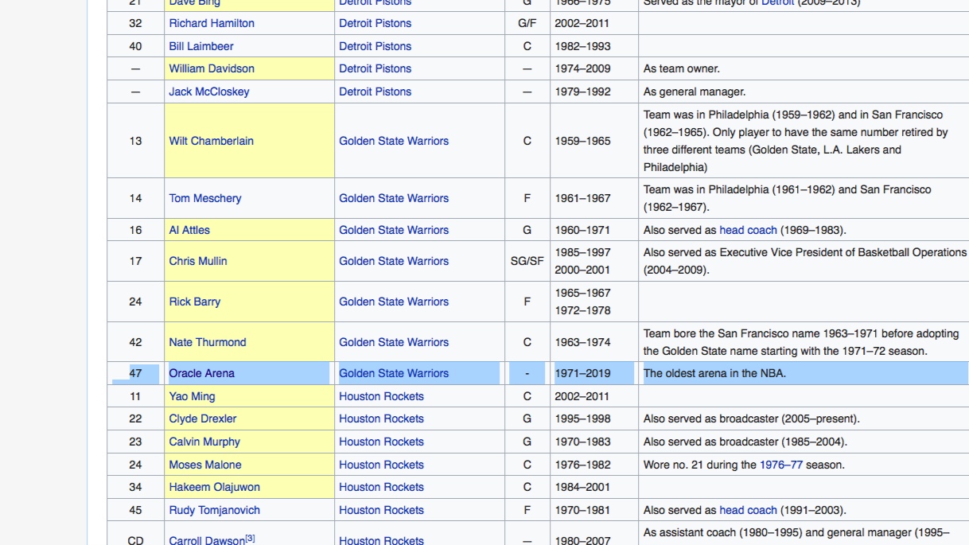Open Houston Rockets link in Moses Malone row
969x545 pixels.
click(x=381, y=465)
